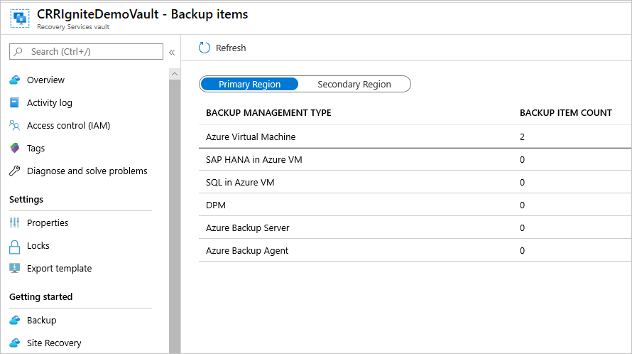The width and height of the screenshot is (632, 354).
Task: Click the Refresh circular arrow icon
Action: [205, 48]
